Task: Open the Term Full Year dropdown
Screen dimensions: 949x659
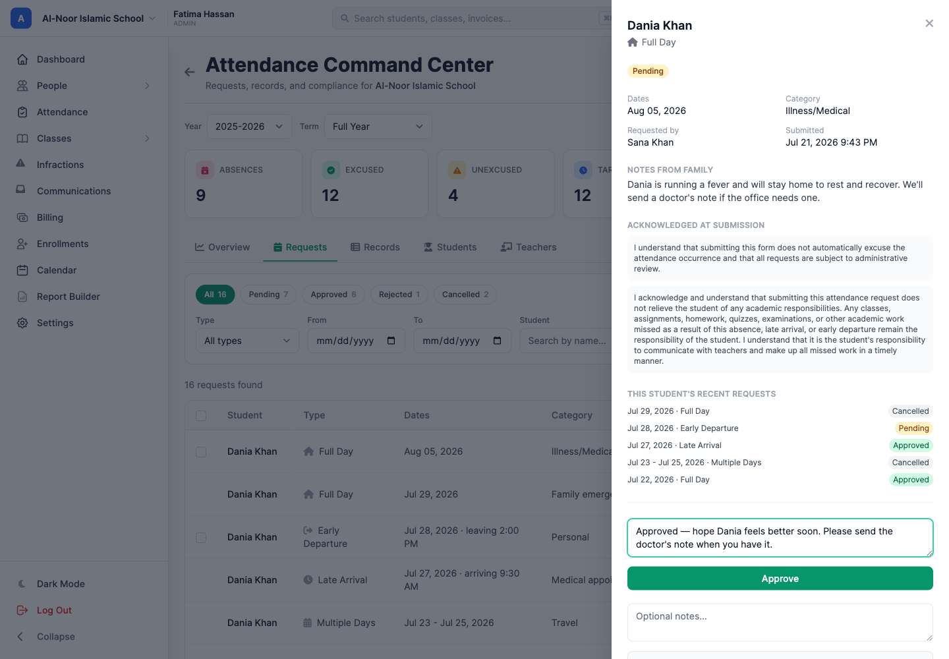Action: [378, 127]
